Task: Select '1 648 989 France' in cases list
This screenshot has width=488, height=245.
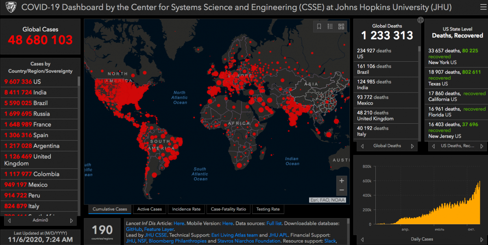Action: (40, 125)
